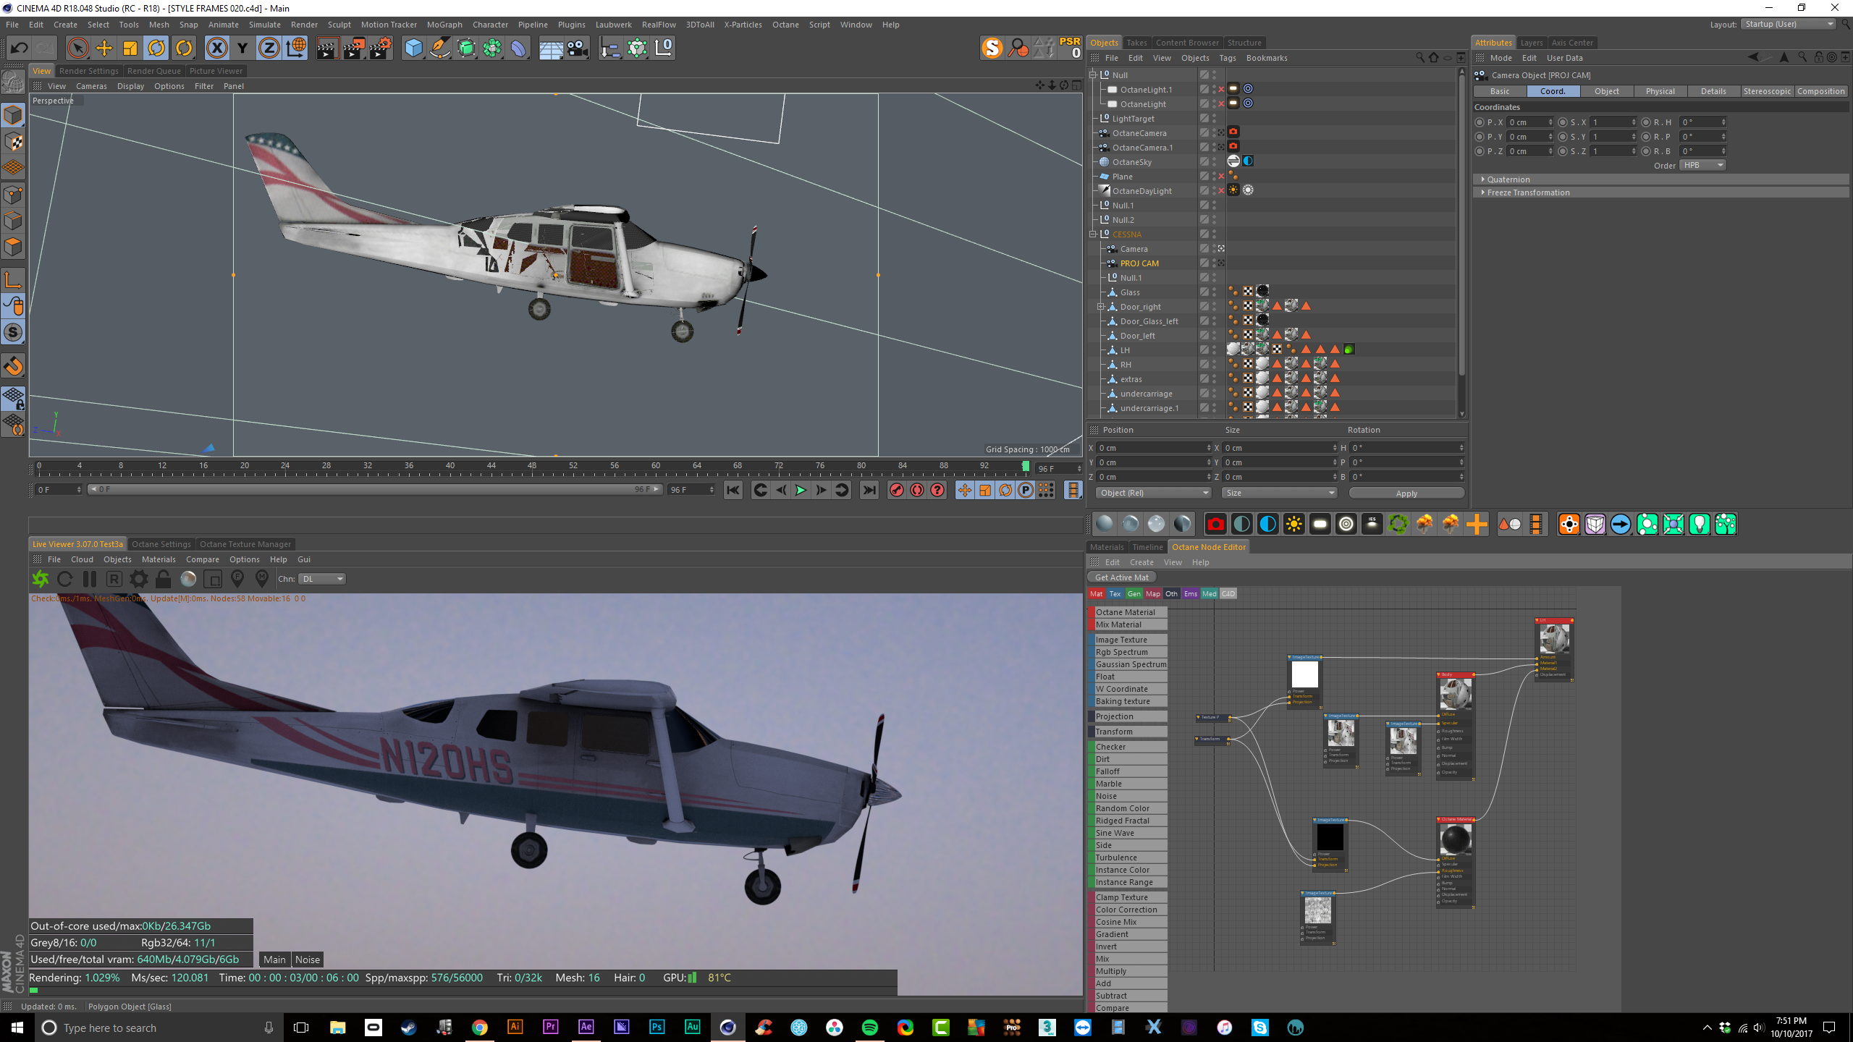The image size is (1853, 1042).
Task: Click the Undo arrow icon
Action: [20, 48]
